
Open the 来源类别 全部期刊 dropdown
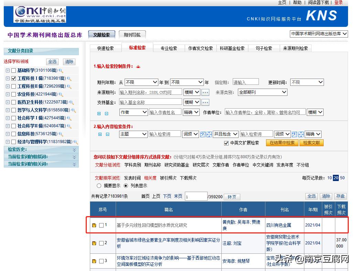click(x=262, y=92)
